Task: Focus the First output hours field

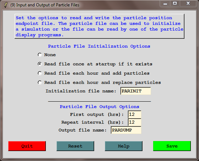Action: 135,114
